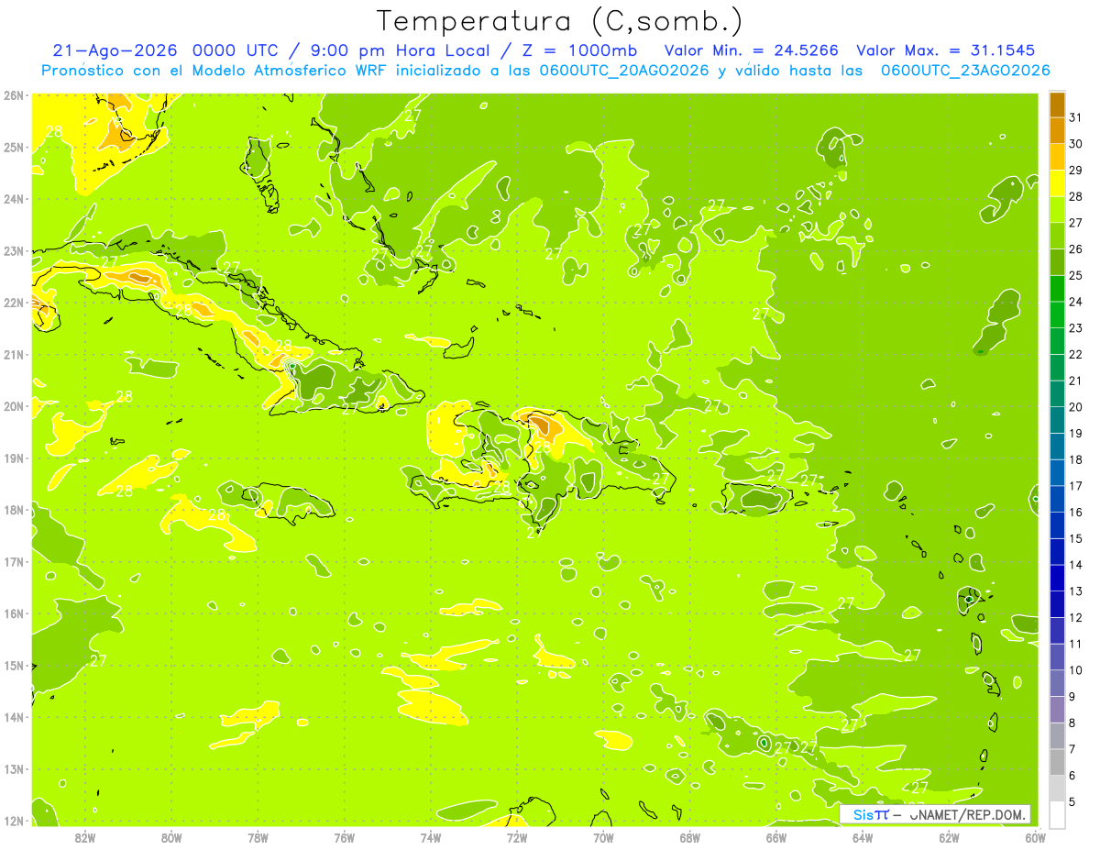
Task: Click the legend value 24
Action: click(1075, 302)
